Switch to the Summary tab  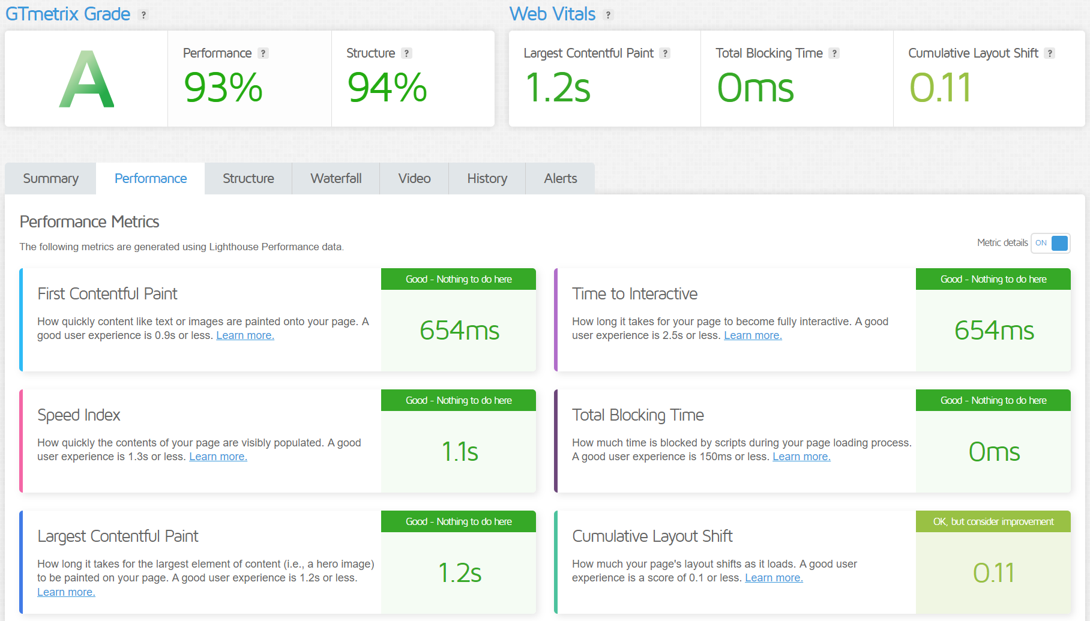click(50, 179)
